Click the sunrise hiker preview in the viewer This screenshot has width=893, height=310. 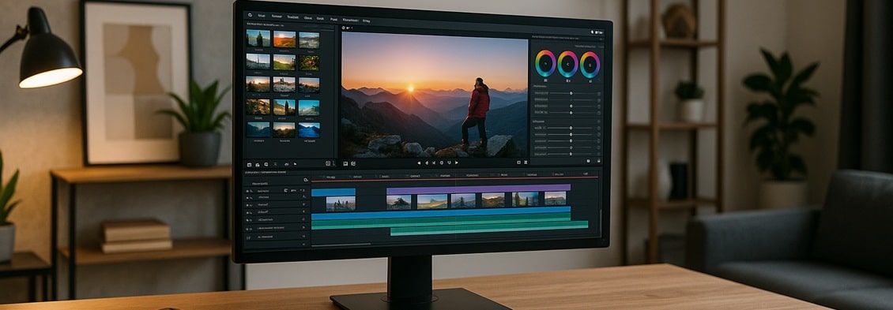(435, 95)
